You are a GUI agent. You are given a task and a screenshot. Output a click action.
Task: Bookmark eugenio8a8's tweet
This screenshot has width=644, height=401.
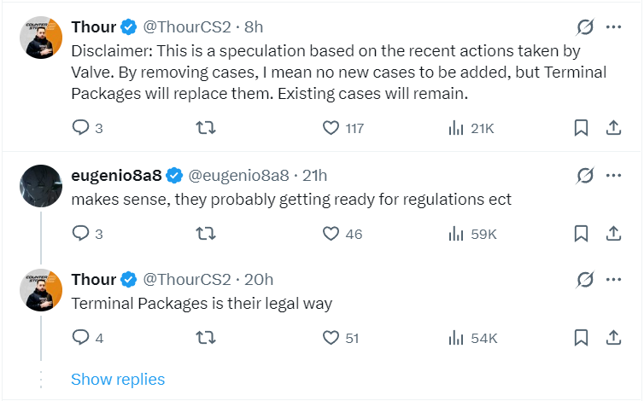tap(581, 233)
